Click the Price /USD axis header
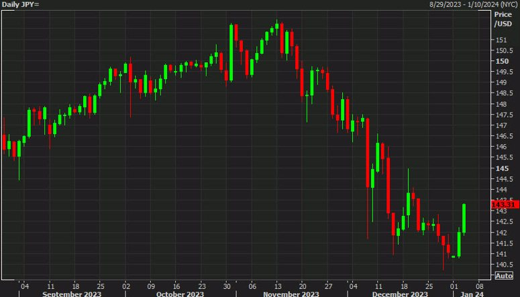 (503, 19)
